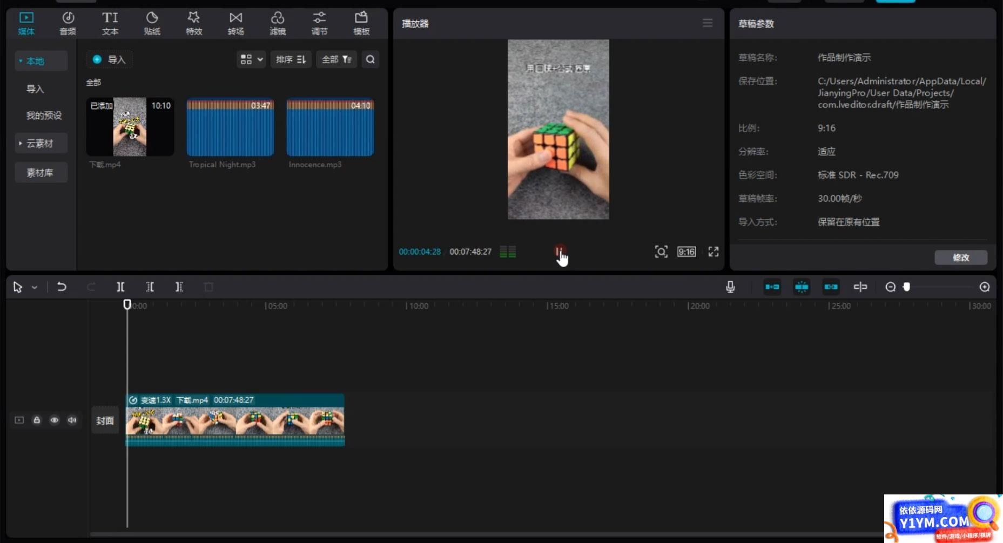The height and width of the screenshot is (543, 1003).
Task: Switch to the 媒体 media tab
Action: (x=26, y=24)
